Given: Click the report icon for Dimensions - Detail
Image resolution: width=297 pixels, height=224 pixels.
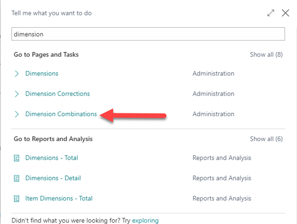Looking at the screenshot, I should tap(17, 178).
